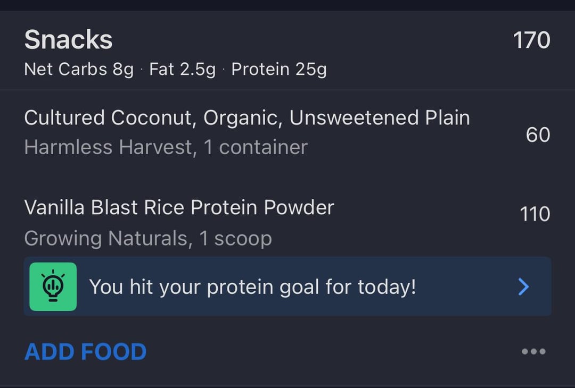Tap 'Unsweetened Plain' in the coconut entry

coord(379,118)
